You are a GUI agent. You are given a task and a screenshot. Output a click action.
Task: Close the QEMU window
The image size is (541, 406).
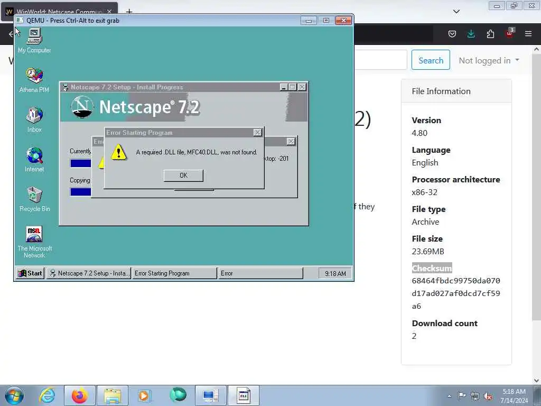tap(343, 21)
